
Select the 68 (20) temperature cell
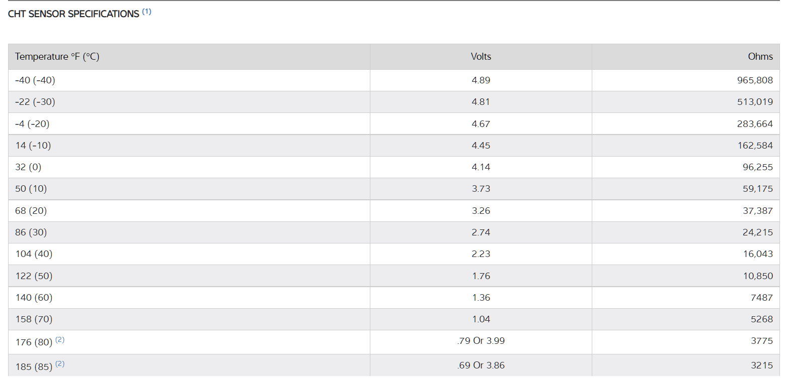click(31, 211)
